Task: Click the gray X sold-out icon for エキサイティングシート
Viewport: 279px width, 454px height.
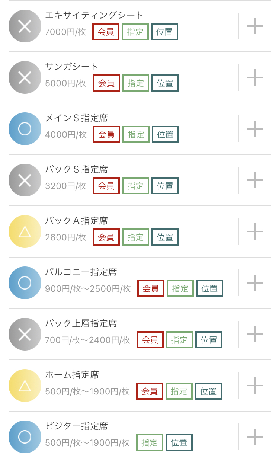Action: [x=25, y=26]
